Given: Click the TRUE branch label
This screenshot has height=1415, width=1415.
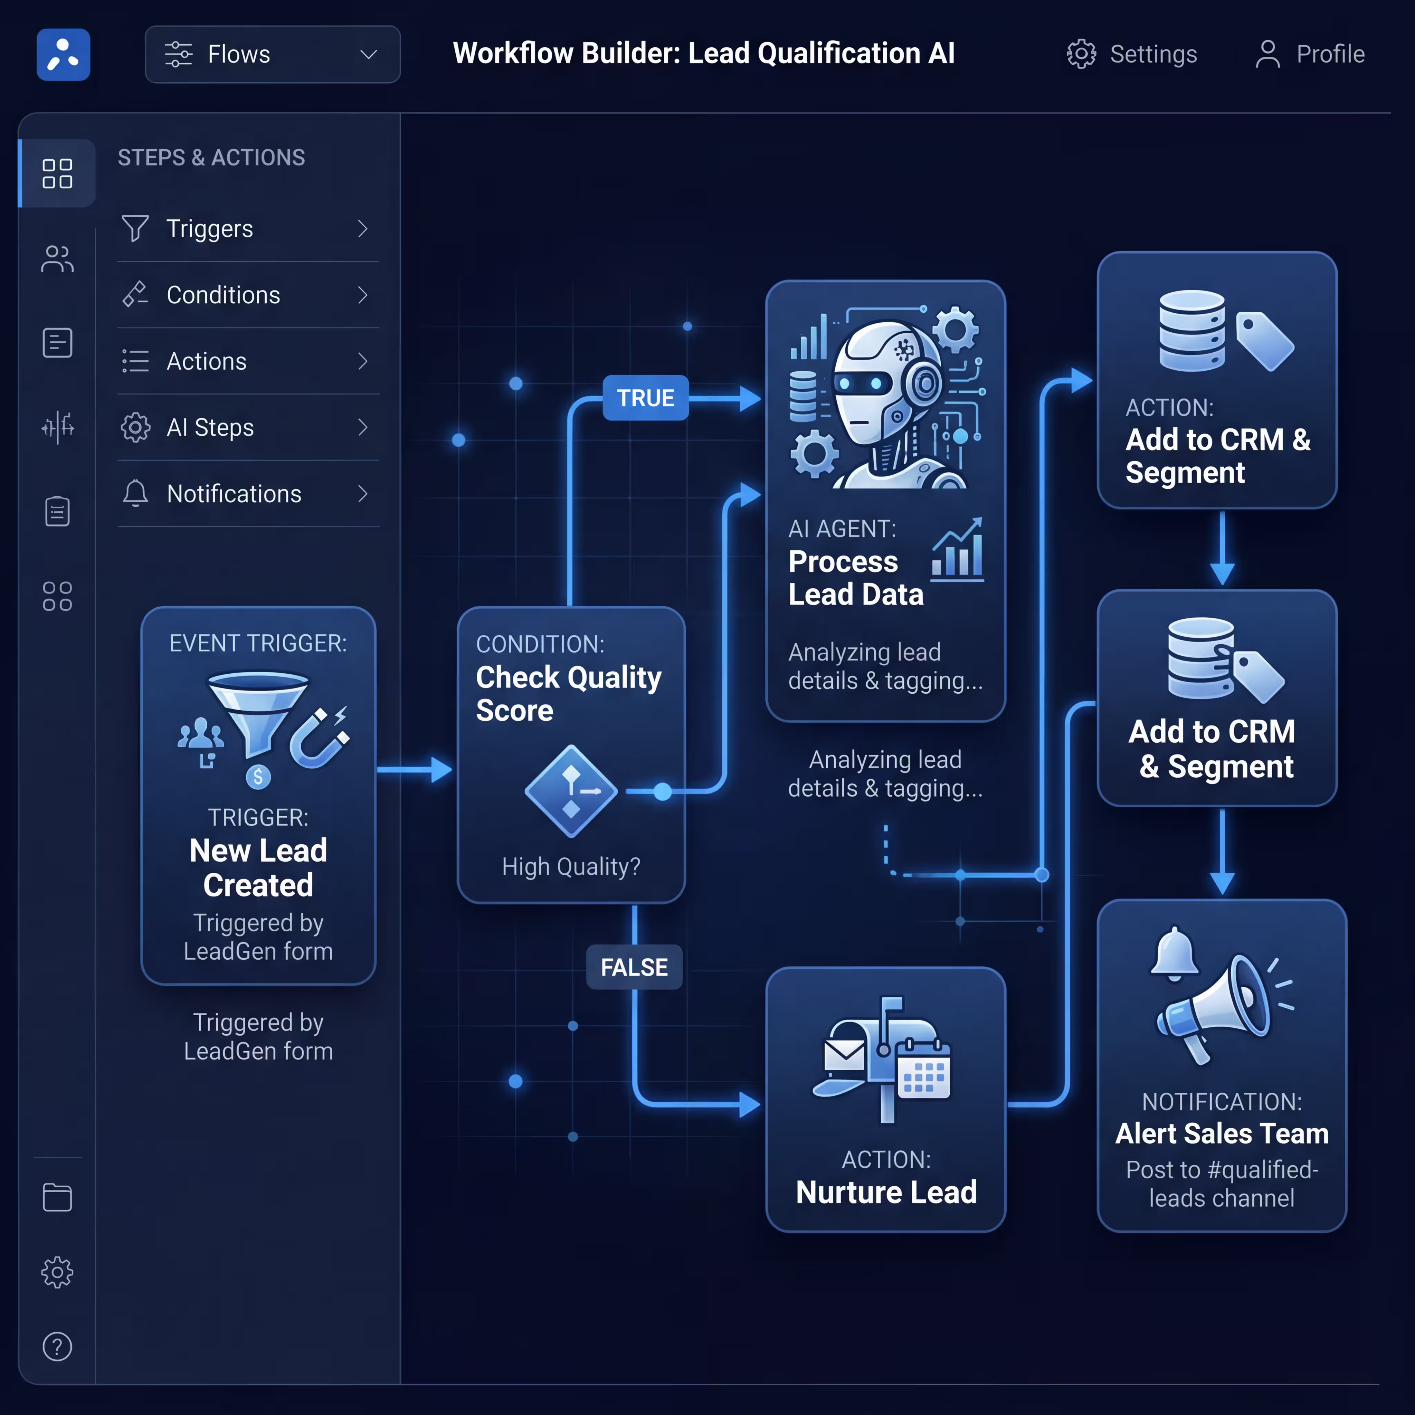Looking at the screenshot, I should click(x=645, y=398).
